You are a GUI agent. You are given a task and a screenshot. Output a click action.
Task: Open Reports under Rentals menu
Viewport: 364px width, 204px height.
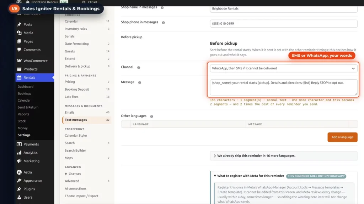point(23,114)
